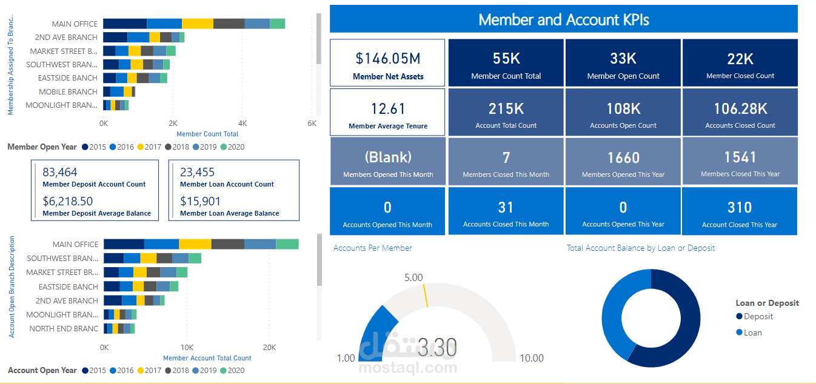Click the Deposit item in Loan or Deposit legend
Screen dimensions: 816x384
tap(754, 316)
